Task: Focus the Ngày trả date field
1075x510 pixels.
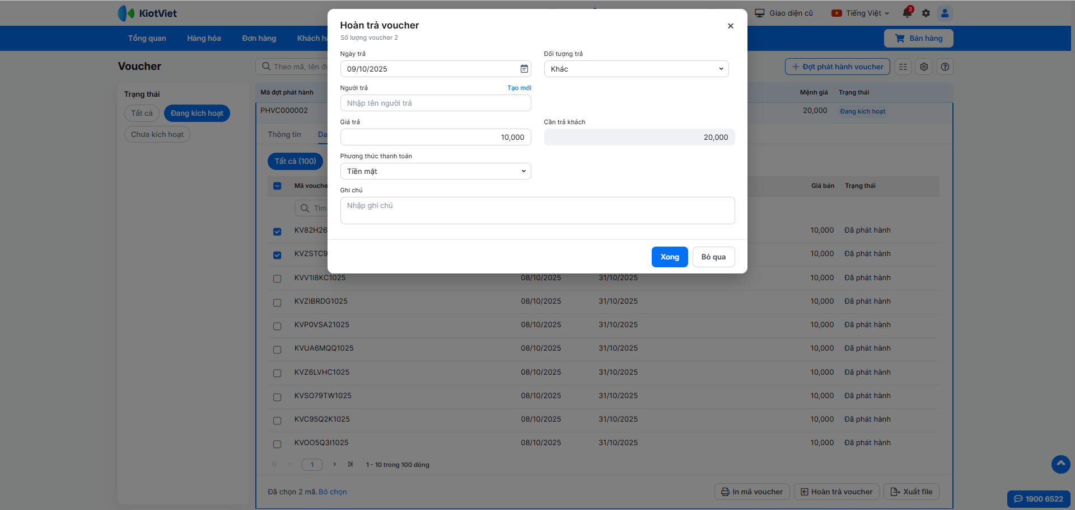Action: [x=436, y=69]
